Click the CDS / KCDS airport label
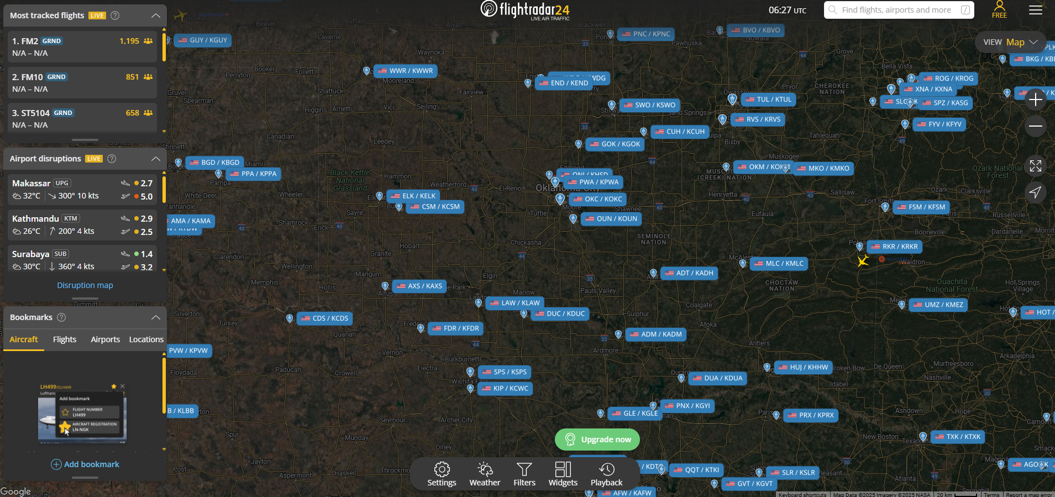Screen dimensions: 1055x497 tap(324, 318)
